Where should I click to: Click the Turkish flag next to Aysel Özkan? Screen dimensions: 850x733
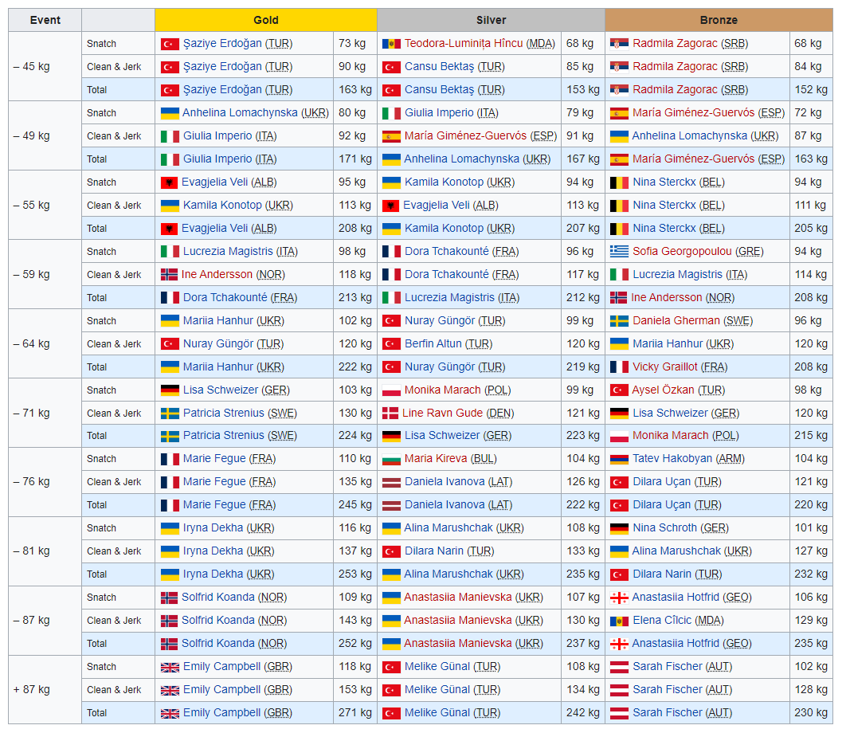[619, 390]
